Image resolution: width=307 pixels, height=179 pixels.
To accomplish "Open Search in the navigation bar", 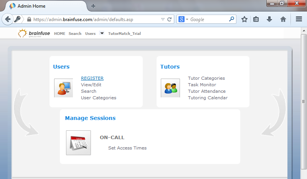I will (75, 33).
